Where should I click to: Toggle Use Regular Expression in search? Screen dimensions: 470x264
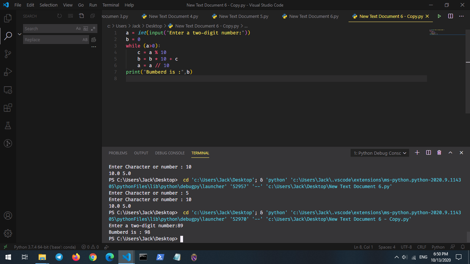click(x=93, y=29)
